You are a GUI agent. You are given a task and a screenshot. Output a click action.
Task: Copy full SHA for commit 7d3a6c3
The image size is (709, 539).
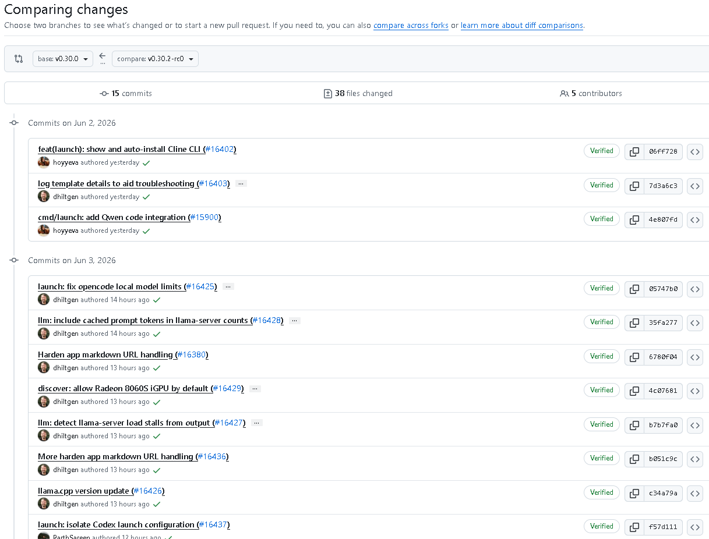click(x=634, y=186)
